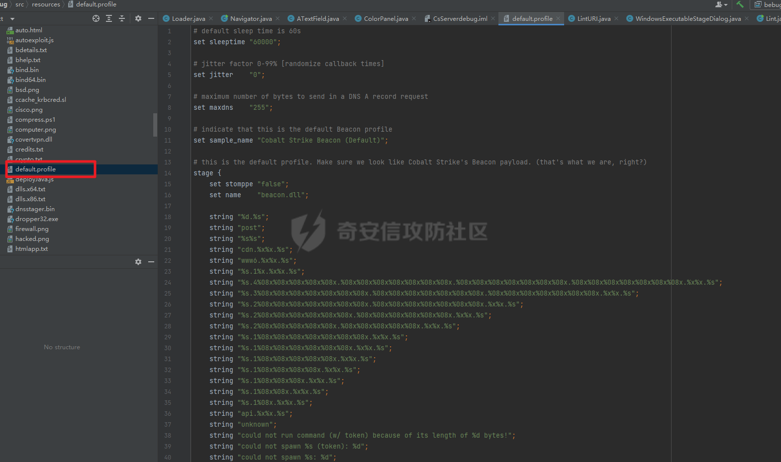Close the Loader.java tab
Screen dimensions: 781x462
tap(211, 19)
